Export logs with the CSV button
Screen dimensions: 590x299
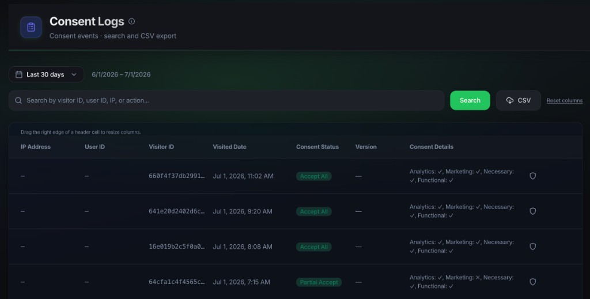[x=519, y=100]
